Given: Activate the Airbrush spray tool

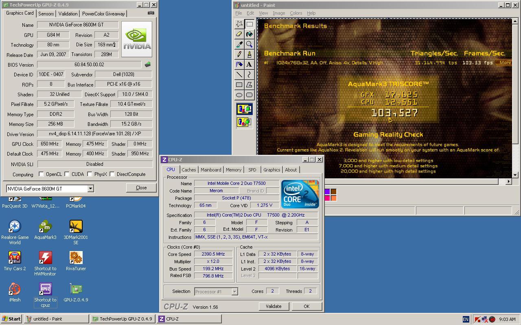Looking at the screenshot, I should click(x=239, y=65).
